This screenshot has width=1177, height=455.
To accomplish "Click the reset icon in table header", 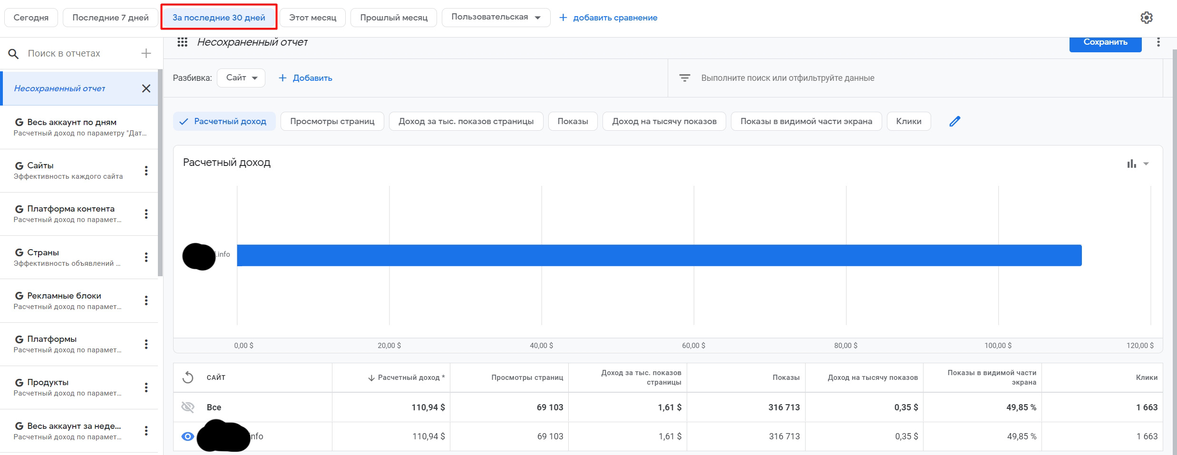I will pos(188,378).
